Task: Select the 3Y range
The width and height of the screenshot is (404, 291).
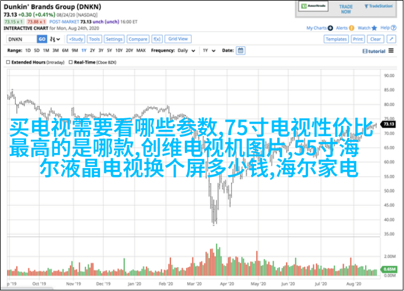Action: pos(101,50)
